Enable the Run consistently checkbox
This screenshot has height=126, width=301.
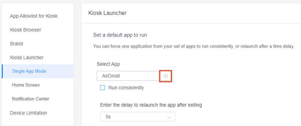tap(103, 88)
